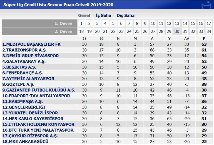Jump to week 34 standings
This screenshot has height=145, width=214.
tap(209, 31)
